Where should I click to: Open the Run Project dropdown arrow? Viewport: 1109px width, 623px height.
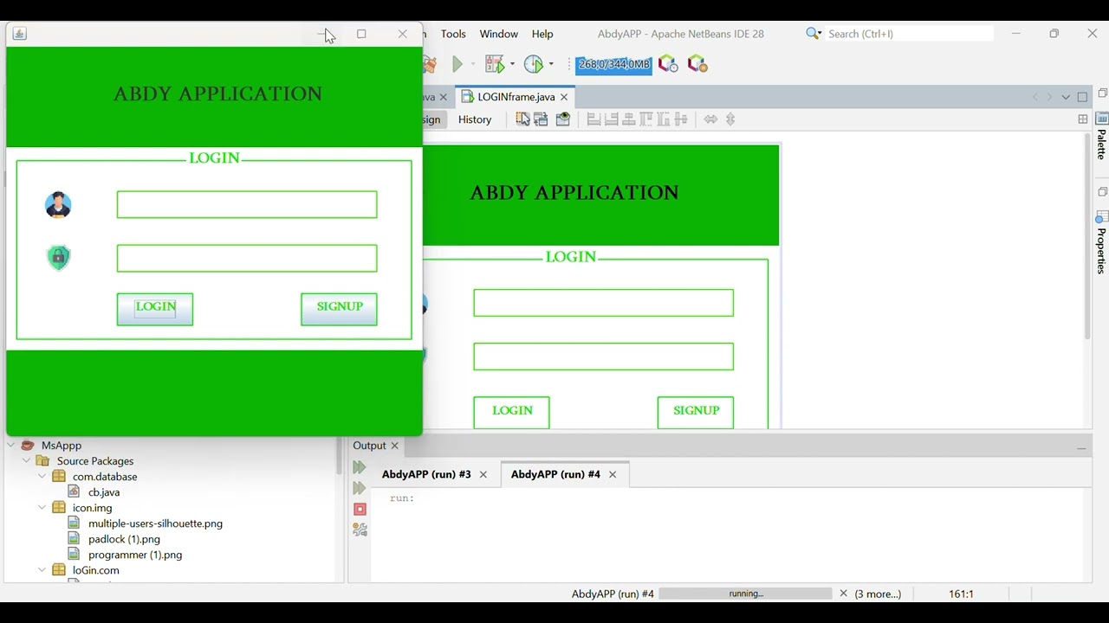pos(473,64)
